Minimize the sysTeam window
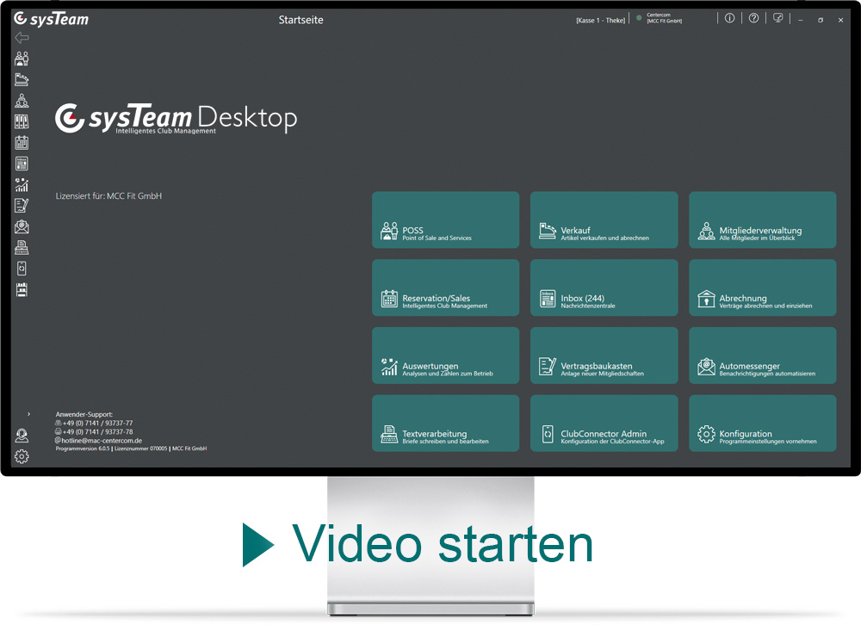Image resolution: width=861 pixels, height=625 pixels. coord(801,20)
